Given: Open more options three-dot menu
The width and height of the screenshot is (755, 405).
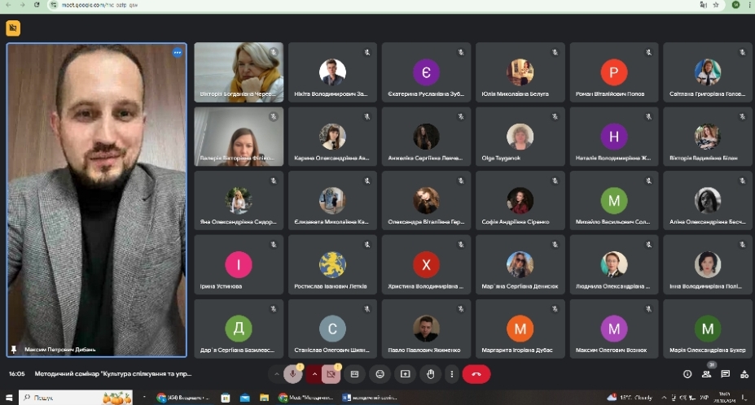Looking at the screenshot, I should [452, 374].
